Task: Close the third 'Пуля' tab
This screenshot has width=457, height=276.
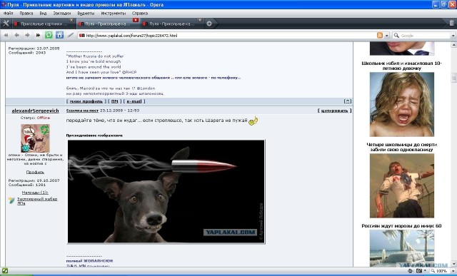Action: pyautogui.click(x=200, y=20)
